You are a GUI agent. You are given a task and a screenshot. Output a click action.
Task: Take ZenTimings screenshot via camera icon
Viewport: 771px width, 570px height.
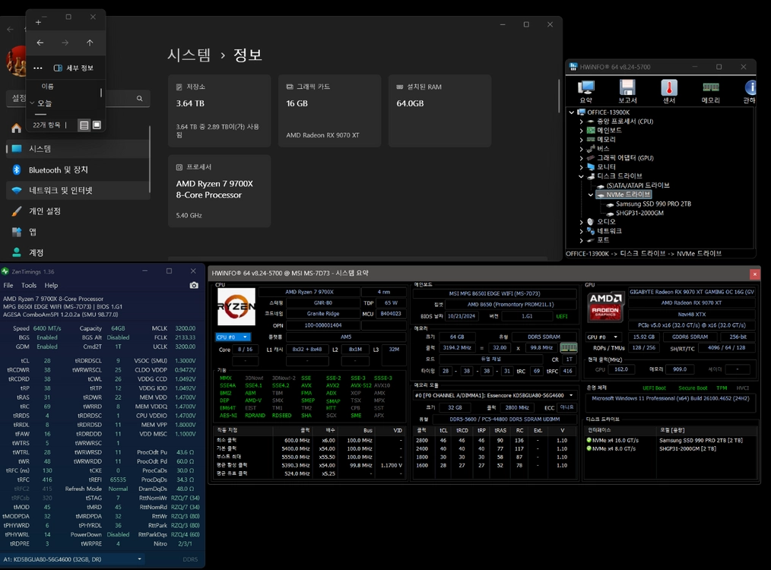(x=194, y=285)
